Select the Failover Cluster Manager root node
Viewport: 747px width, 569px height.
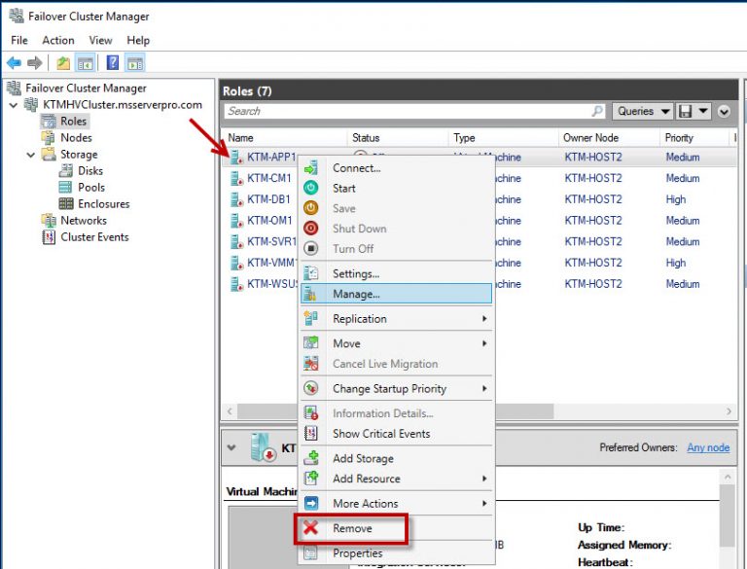86,89
